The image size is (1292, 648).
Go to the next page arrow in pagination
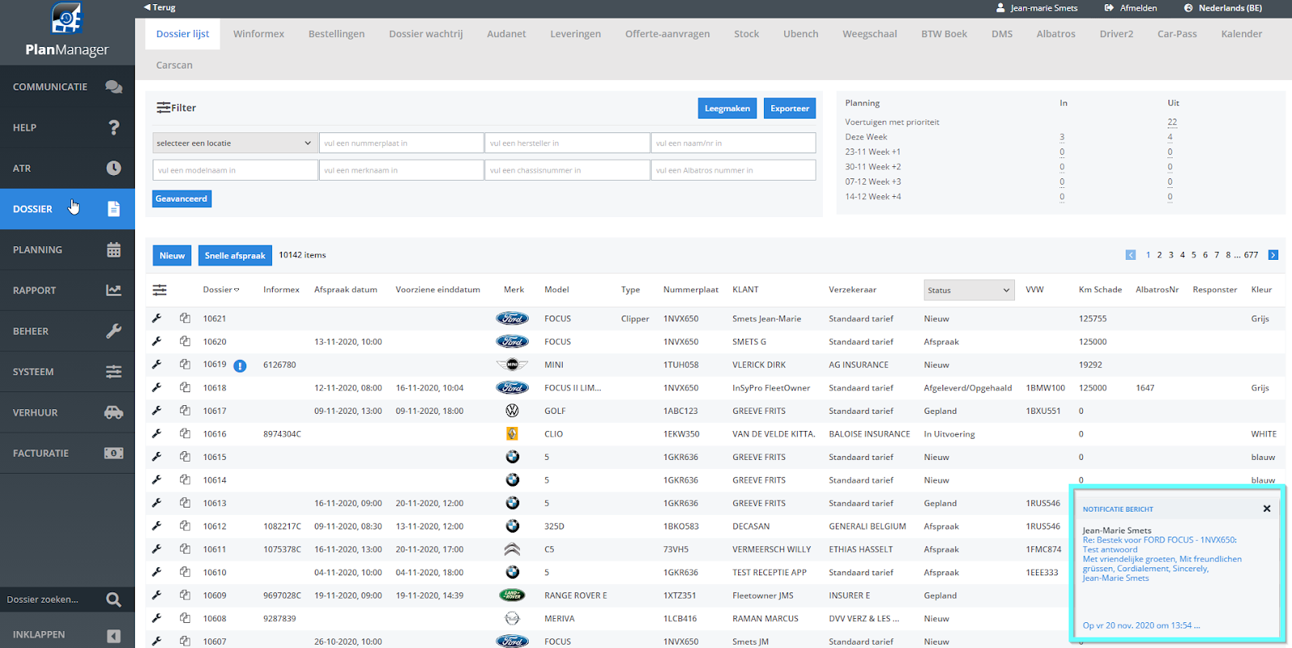(x=1273, y=255)
